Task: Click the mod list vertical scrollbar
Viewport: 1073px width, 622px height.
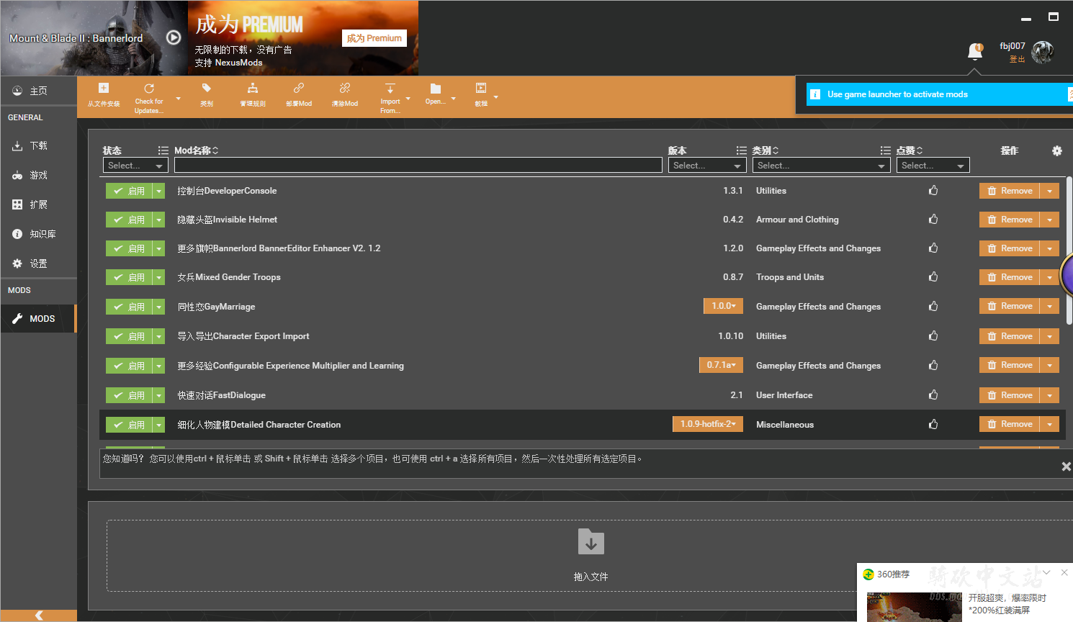Action: click(1069, 252)
